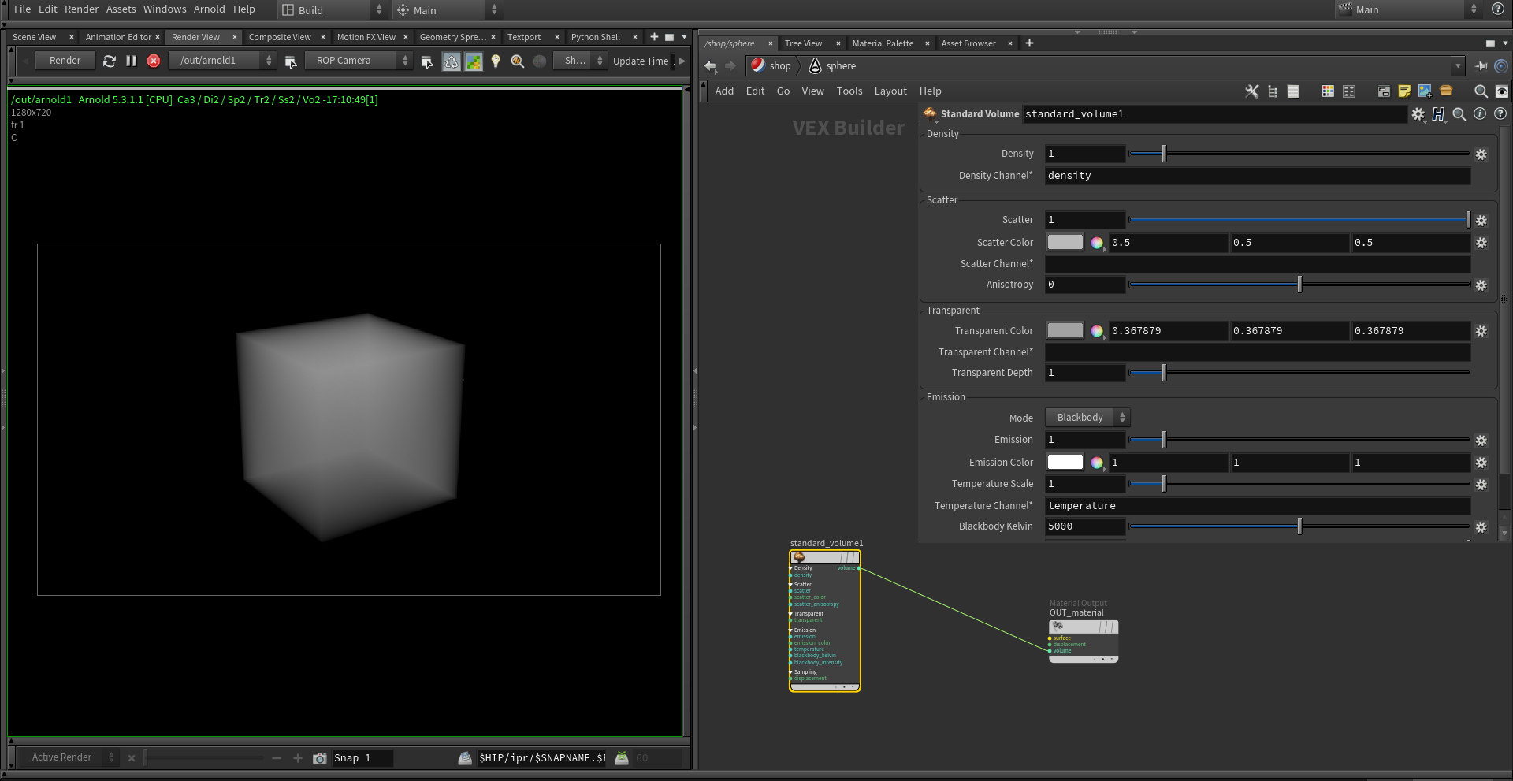
Task: Open the node color palette icon in network editor
Action: pos(1327,91)
